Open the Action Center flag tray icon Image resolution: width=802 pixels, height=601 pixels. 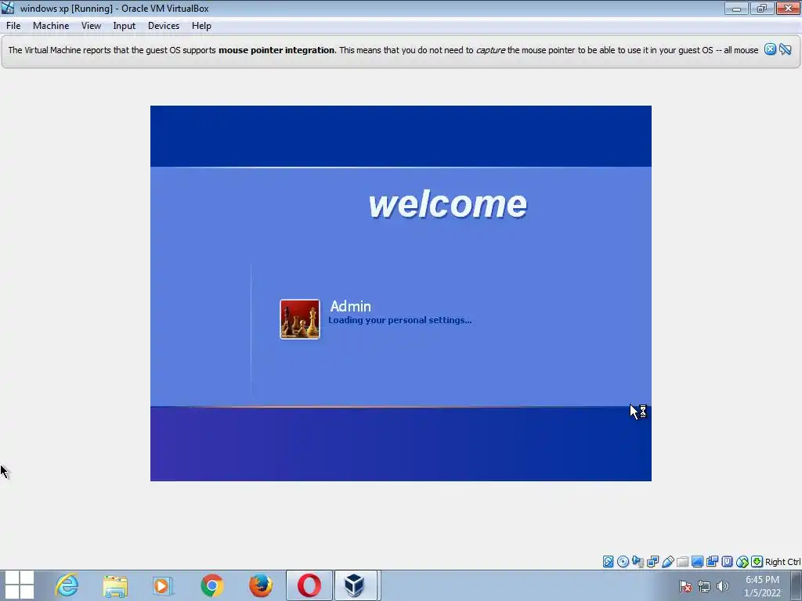click(x=685, y=586)
